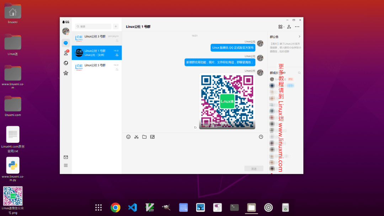Open the group apps grid dropdown
The width and height of the screenshot is (384, 216).
coord(281,27)
